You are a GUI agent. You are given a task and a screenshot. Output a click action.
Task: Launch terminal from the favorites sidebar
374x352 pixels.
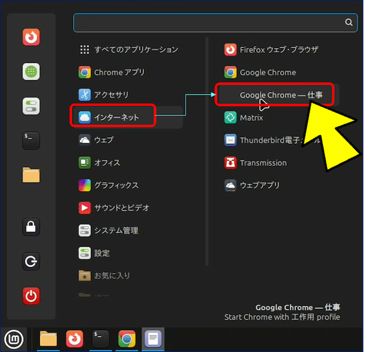[31, 140]
